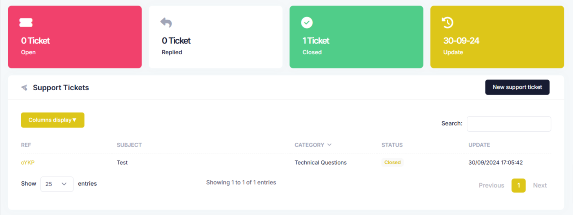Focus the Search input field

coord(509,124)
